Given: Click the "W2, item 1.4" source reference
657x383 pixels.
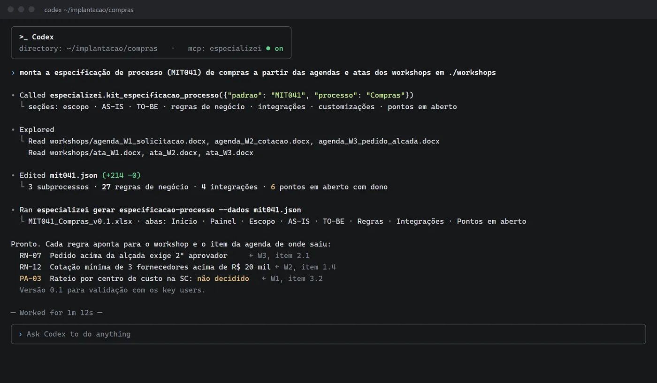Looking at the screenshot, I should click(310, 267).
